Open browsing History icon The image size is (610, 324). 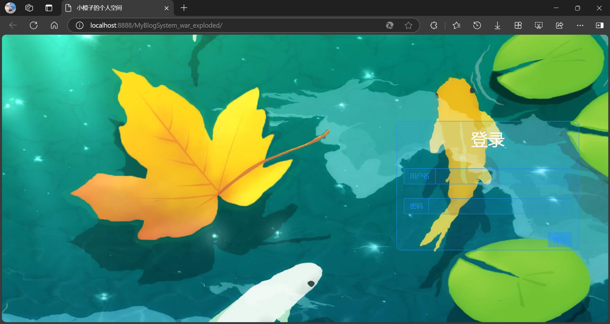(x=477, y=25)
